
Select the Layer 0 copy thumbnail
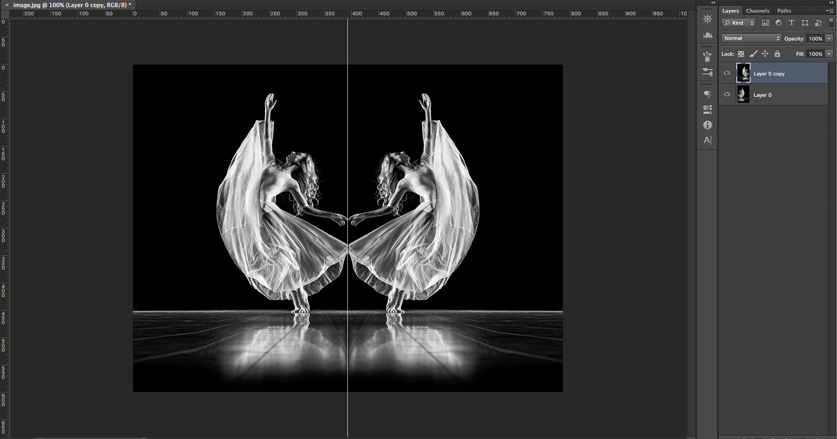[x=743, y=73]
